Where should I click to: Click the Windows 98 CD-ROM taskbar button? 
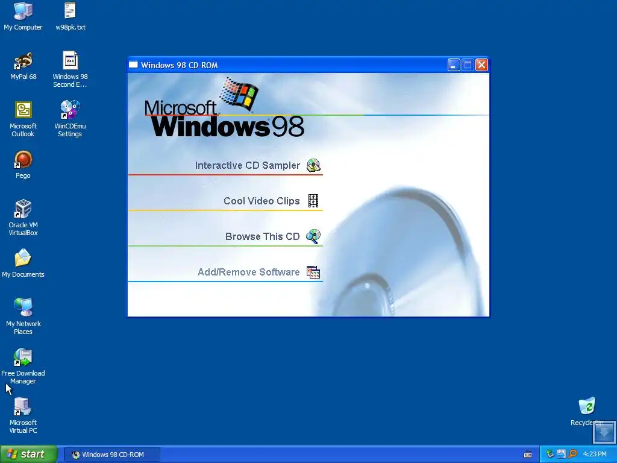[111, 455]
